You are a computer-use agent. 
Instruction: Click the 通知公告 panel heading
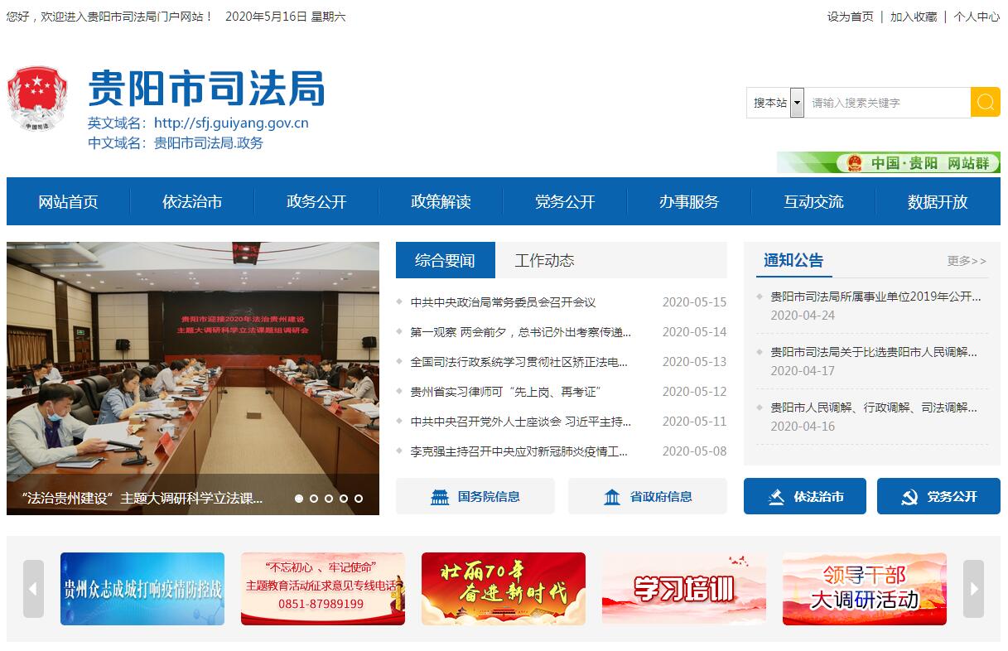coord(793,260)
